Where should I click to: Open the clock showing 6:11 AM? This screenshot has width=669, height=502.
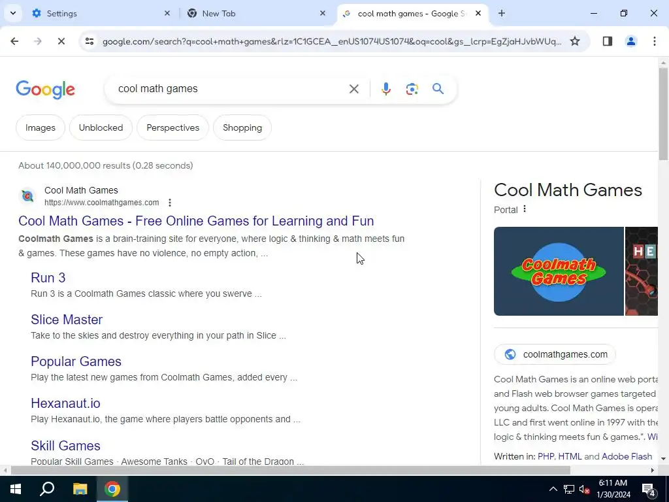(613, 489)
